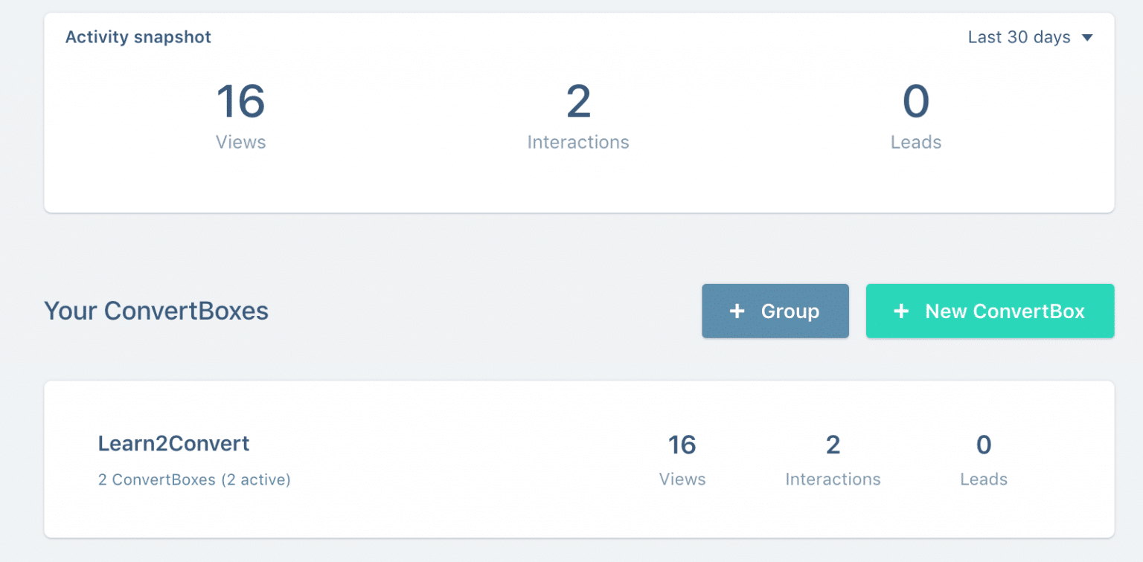The image size is (1143, 562).
Task: Click the Activity snapshot heading
Action: tap(138, 36)
